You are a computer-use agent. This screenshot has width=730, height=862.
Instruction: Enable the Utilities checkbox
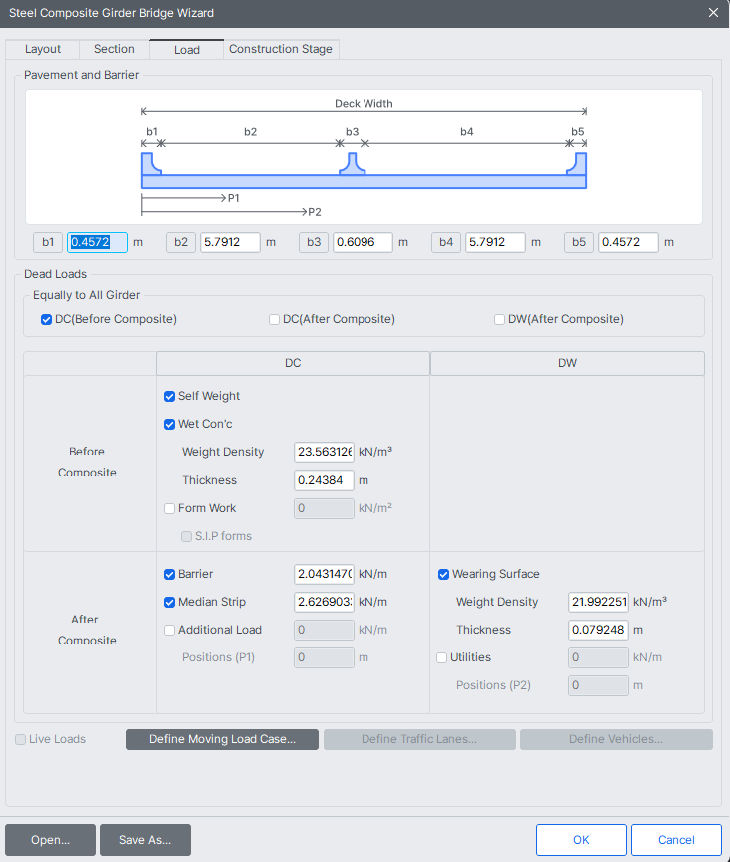[x=441, y=658]
